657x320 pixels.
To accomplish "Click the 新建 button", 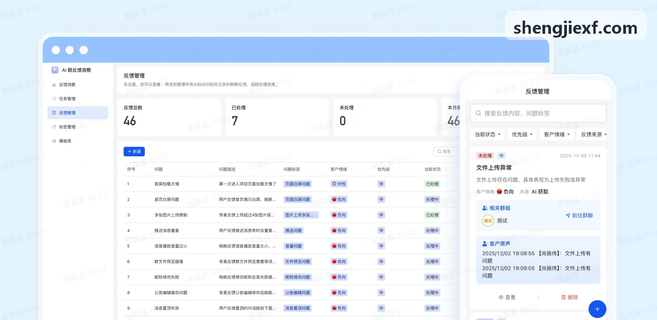I will pos(134,152).
